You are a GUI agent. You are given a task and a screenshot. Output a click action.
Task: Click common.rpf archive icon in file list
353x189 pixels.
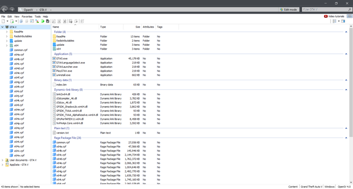[x=54, y=142]
